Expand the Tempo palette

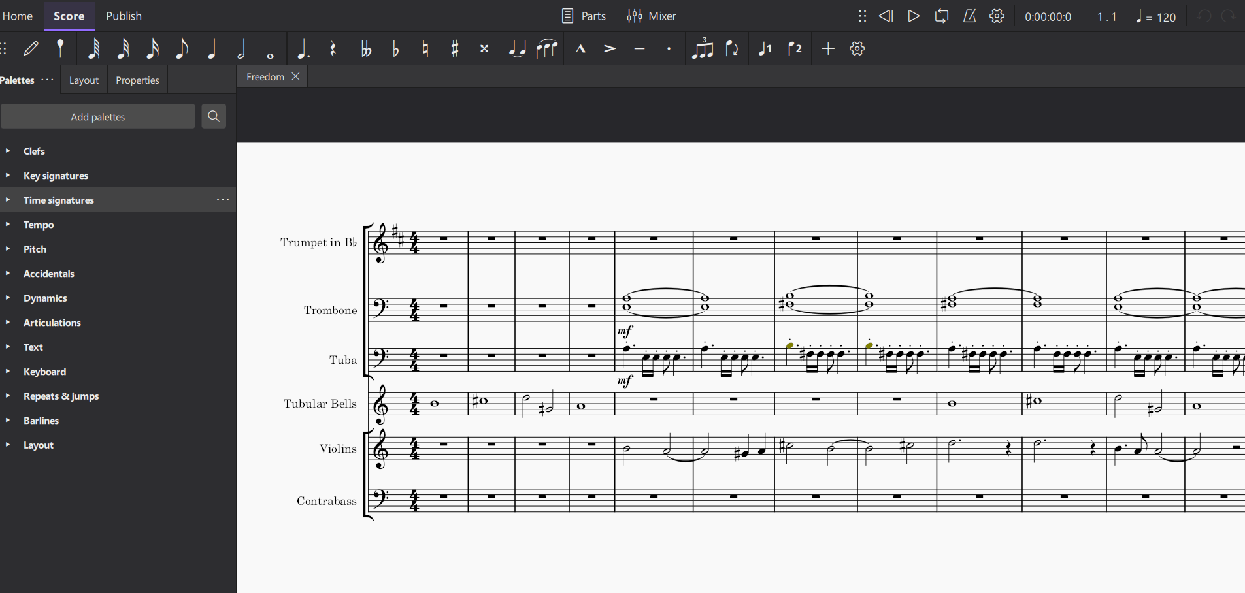point(8,225)
